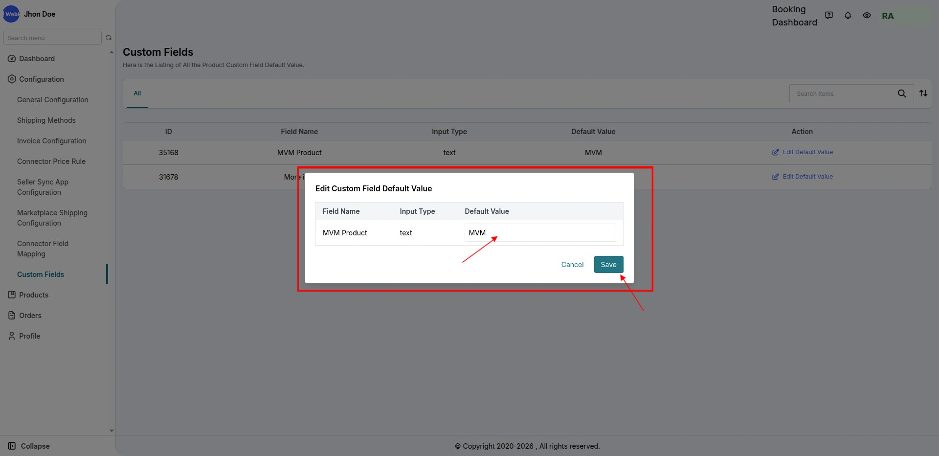Click the Collapse sidebar icon
The width and height of the screenshot is (939, 456).
click(x=12, y=446)
